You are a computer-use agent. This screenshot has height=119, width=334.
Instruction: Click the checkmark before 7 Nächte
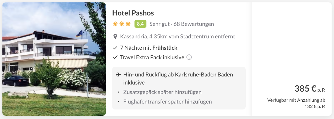115,48
